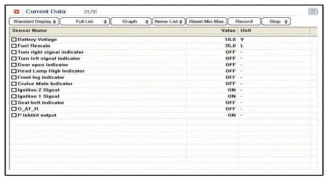The height and width of the screenshot is (180, 328).
Task: Tick the Front fog indicator checkbox
Action: [x=14, y=77]
